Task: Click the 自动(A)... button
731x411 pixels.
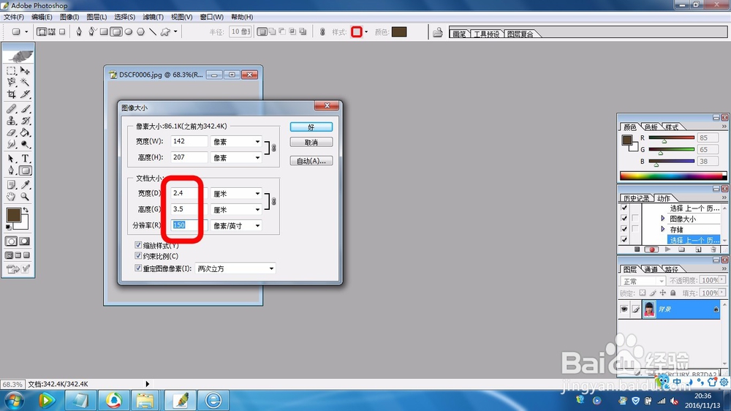Action: (x=311, y=161)
